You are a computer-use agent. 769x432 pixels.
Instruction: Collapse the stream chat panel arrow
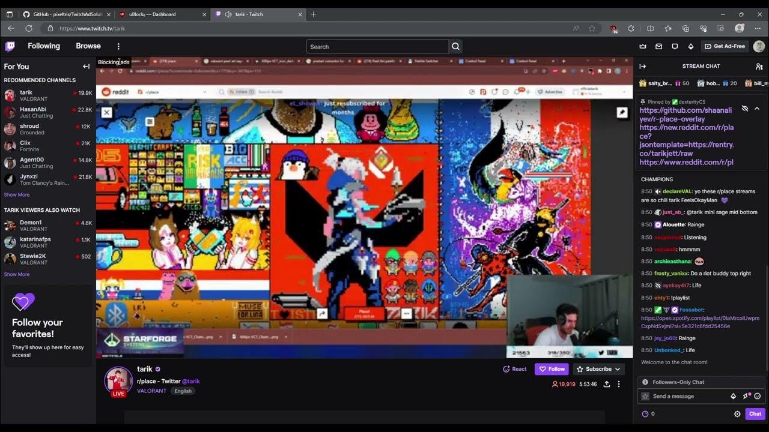tap(642, 67)
